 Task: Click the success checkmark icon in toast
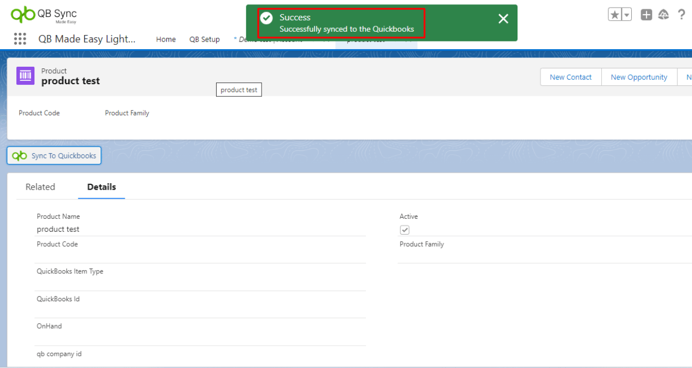pyautogui.click(x=266, y=18)
